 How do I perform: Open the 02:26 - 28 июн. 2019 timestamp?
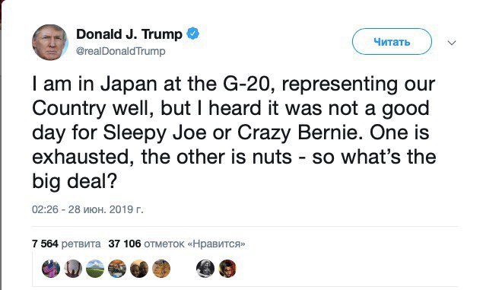tap(87, 209)
